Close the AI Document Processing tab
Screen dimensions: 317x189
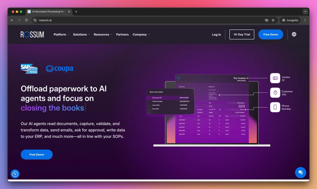point(69,12)
